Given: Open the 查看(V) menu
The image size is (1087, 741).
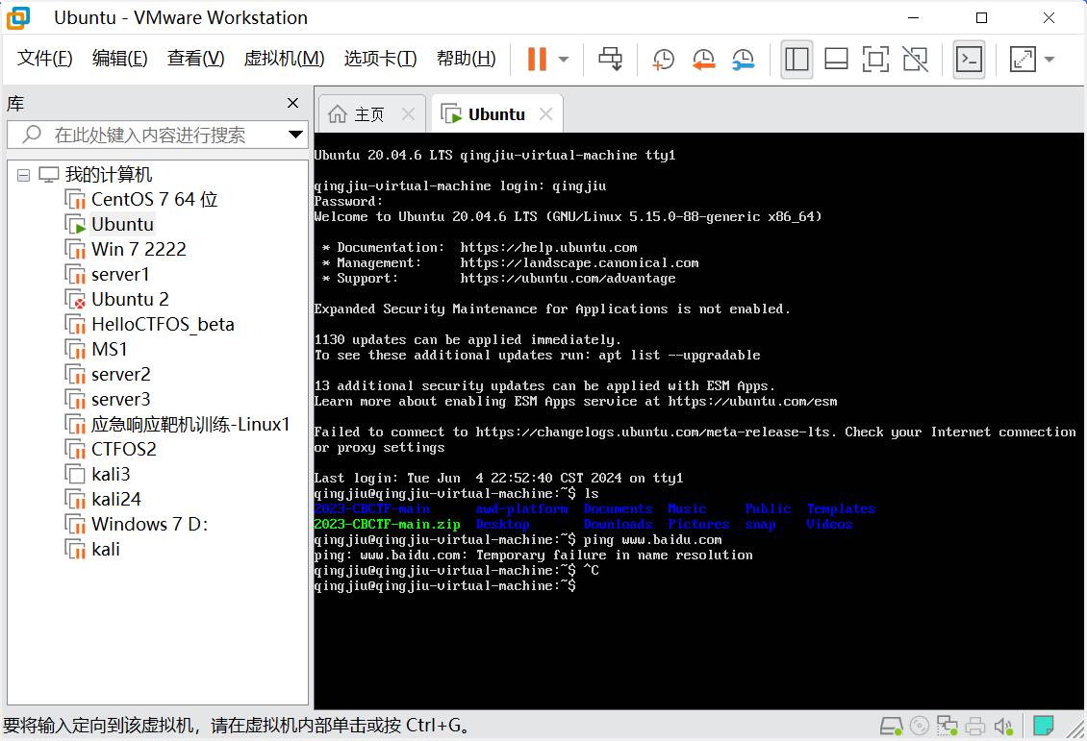Looking at the screenshot, I should point(195,59).
